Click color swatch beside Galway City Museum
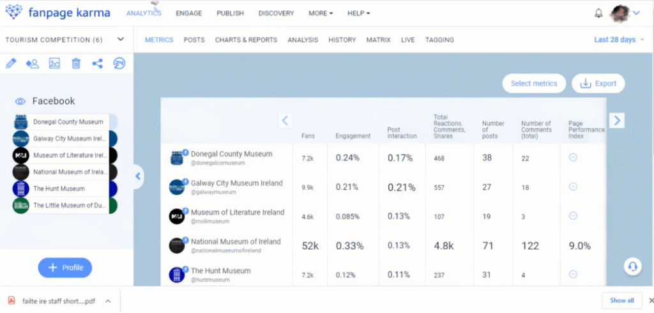The width and height of the screenshot is (654, 313). tap(113, 139)
